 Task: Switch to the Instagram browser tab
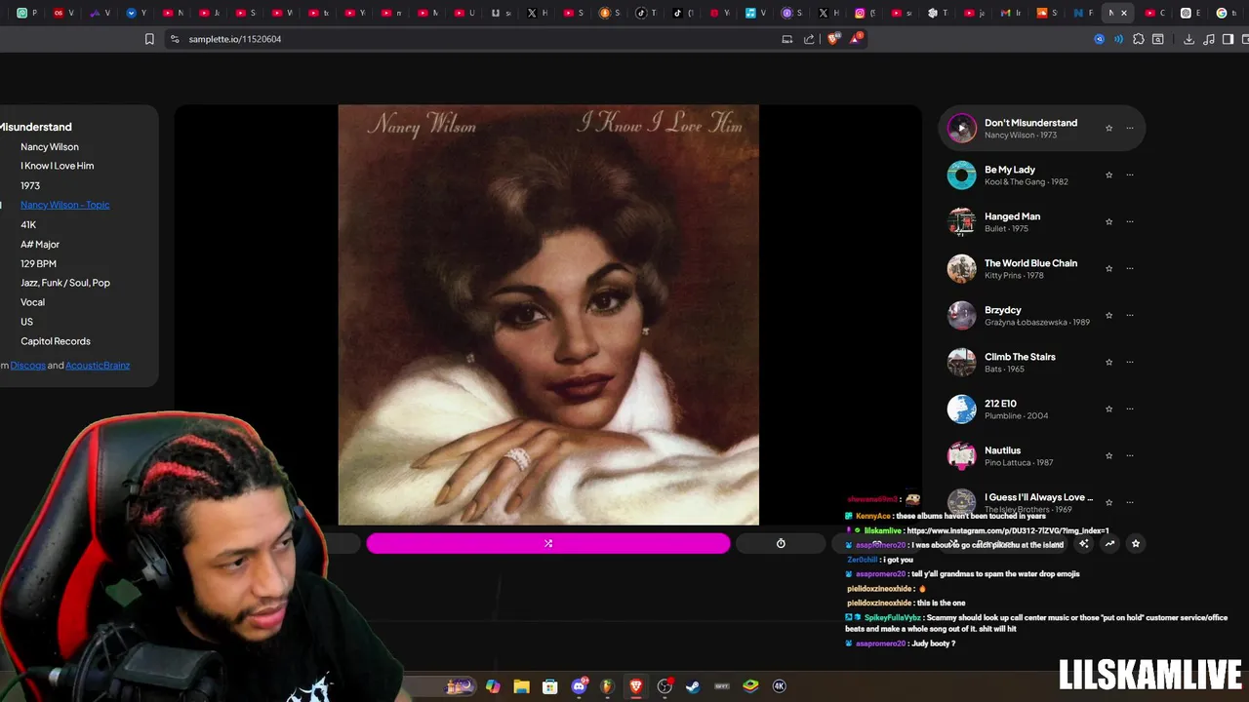click(x=866, y=13)
